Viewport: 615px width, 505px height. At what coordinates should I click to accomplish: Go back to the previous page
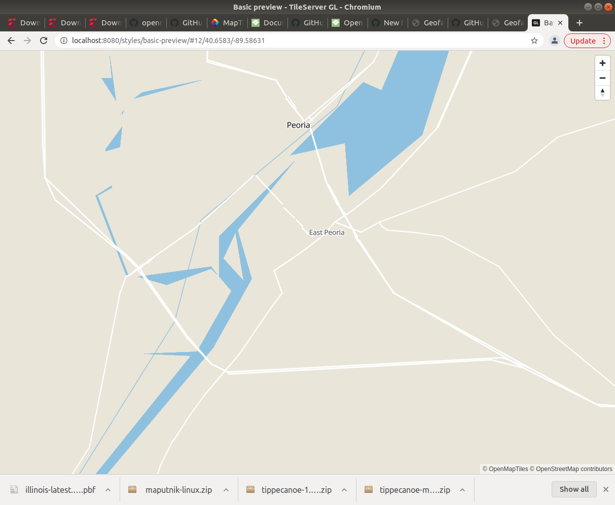pos(11,41)
